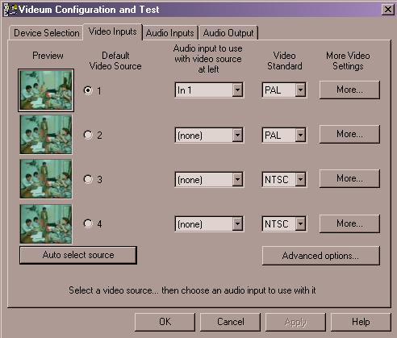The height and width of the screenshot is (338, 397).
Task: Click More... button for source 2
Action: tap(349, 134)
